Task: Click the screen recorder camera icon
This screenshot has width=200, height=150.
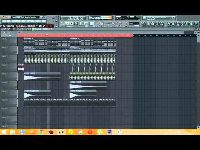Action: point(40,26)
